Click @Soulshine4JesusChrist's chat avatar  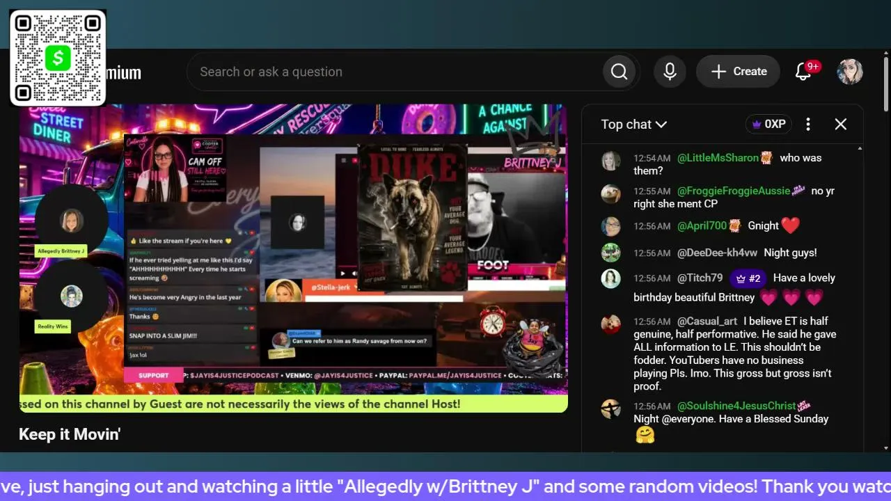610,408
